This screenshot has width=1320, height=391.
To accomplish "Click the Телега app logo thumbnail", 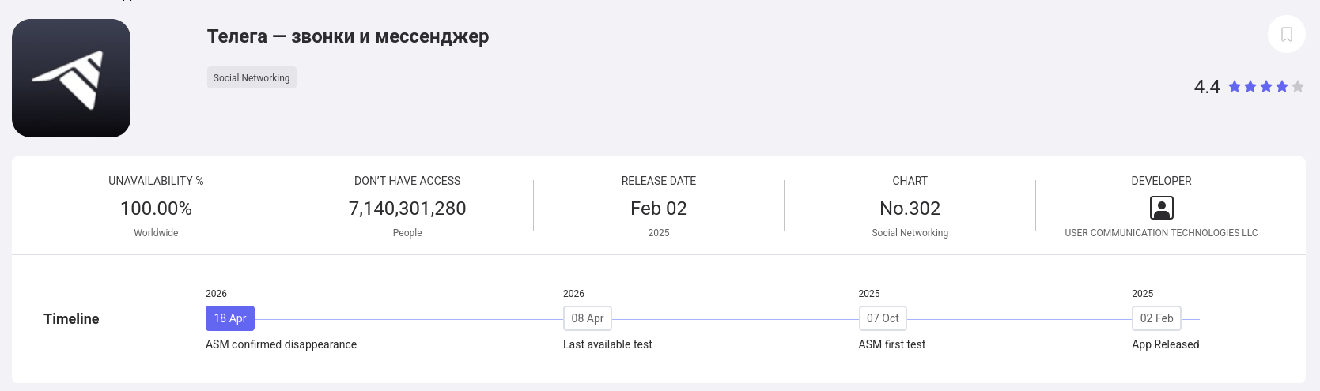I will pos(71,78).
